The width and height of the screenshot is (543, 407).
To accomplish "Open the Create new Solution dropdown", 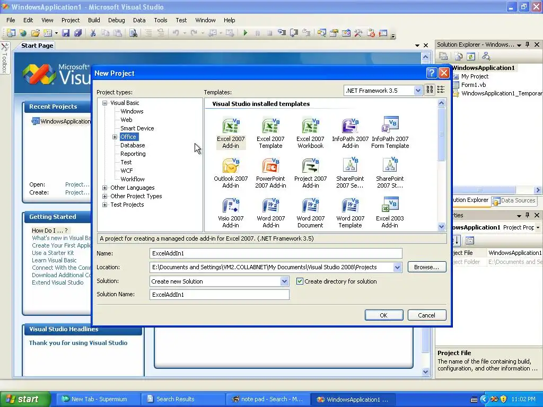I will click(x=284, y=281).
